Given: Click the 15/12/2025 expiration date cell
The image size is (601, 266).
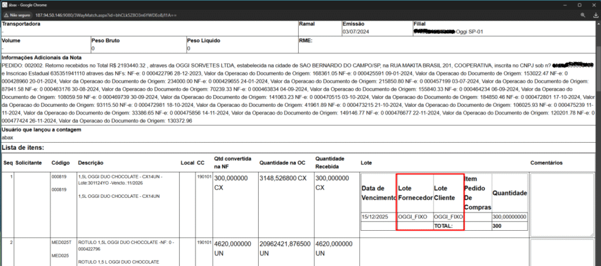Looking at the screenshot, I should coord(376,217).
